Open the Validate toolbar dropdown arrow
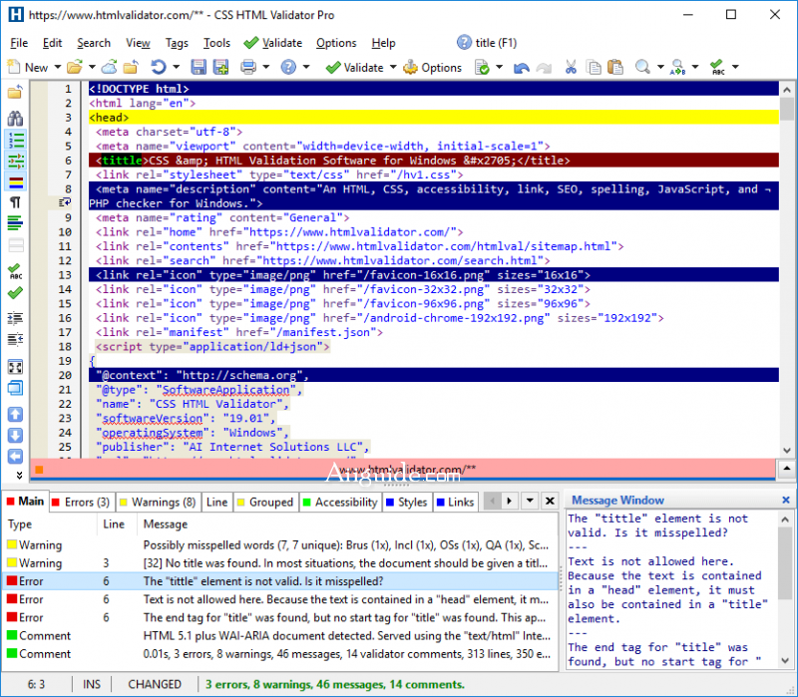 pos(393,67)
